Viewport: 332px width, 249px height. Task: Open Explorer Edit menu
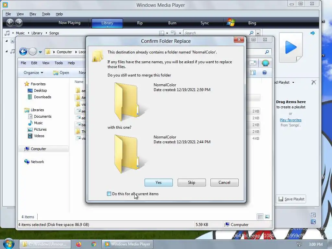click(34, 63)
